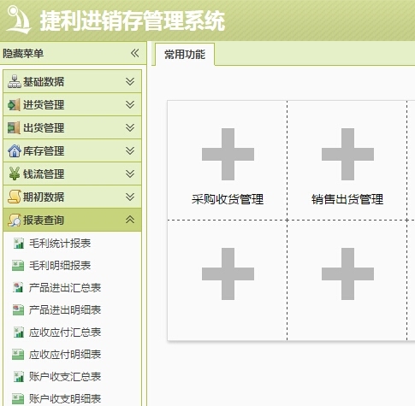Open the 钱流管理 menu label
The image size is (415, 406).
44,174
